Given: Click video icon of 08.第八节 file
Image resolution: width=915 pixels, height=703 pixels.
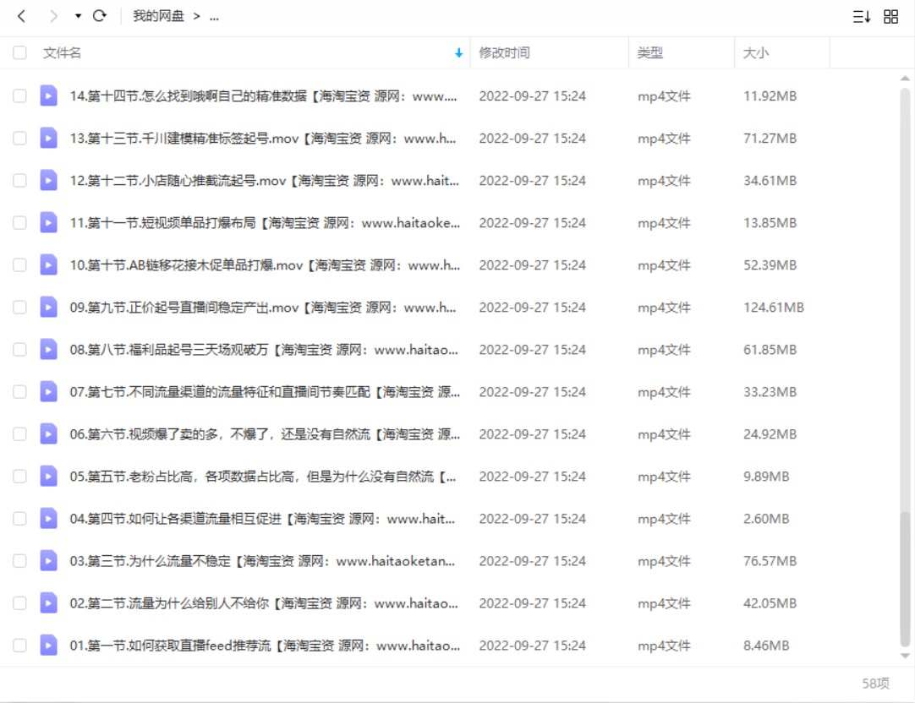Looking at the screenshot, I should (x=48, y=349).
